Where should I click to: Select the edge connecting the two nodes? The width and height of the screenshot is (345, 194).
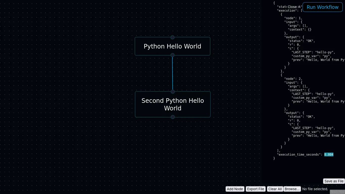click(x=173, y=73)
